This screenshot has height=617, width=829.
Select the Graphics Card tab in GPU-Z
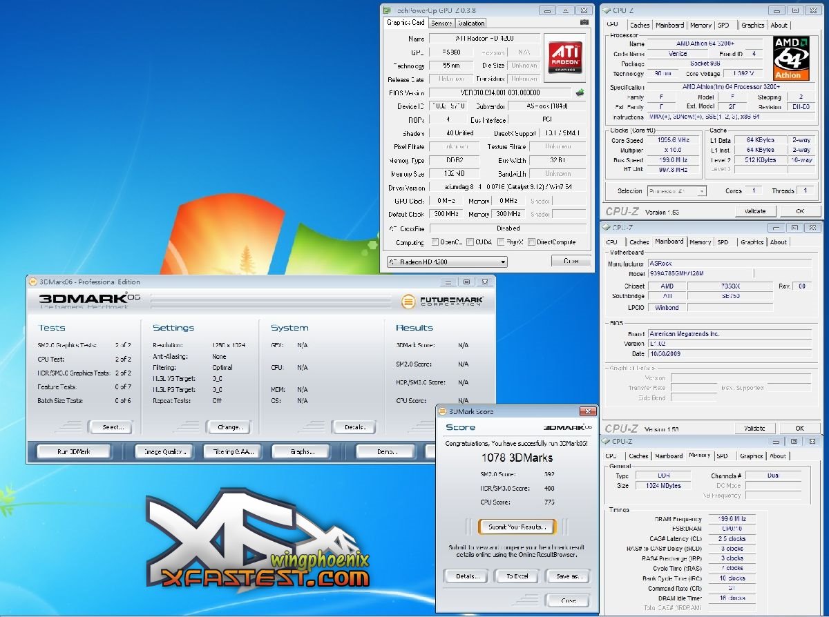click(406, 22)
